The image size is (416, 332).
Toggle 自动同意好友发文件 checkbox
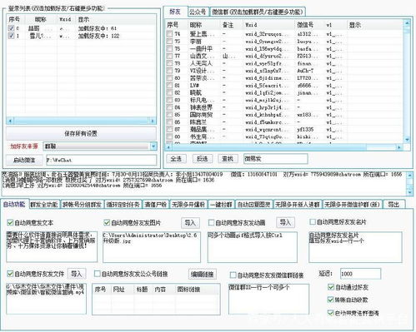tap(10, 274)
